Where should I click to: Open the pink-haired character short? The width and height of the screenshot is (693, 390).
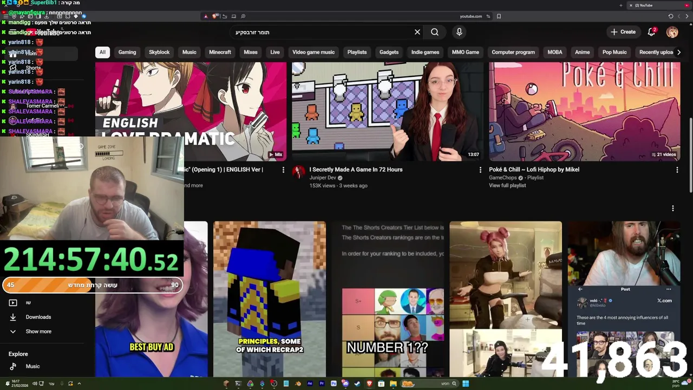click(x=506, y=299)
